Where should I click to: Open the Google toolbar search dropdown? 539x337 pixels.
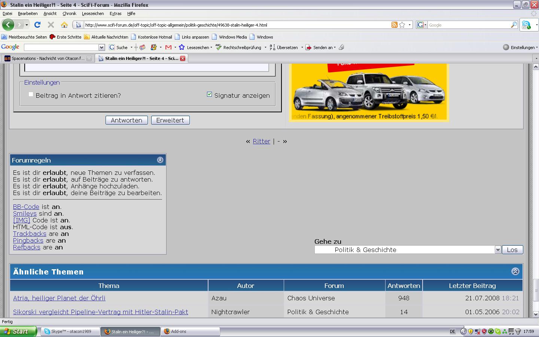(101, 48)
